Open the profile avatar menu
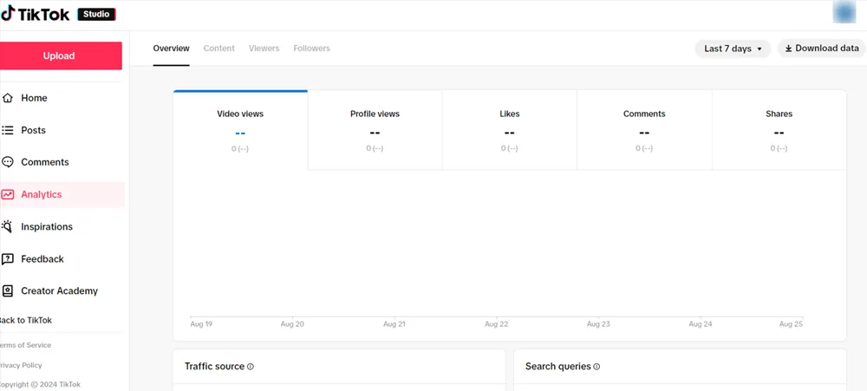This screenshot has height=391, width=867. click(844, 13)
